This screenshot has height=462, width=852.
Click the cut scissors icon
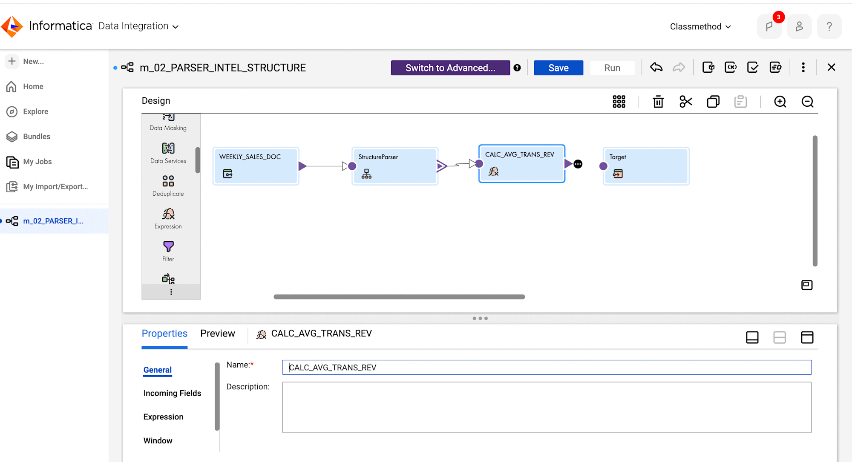click(685, 102)
